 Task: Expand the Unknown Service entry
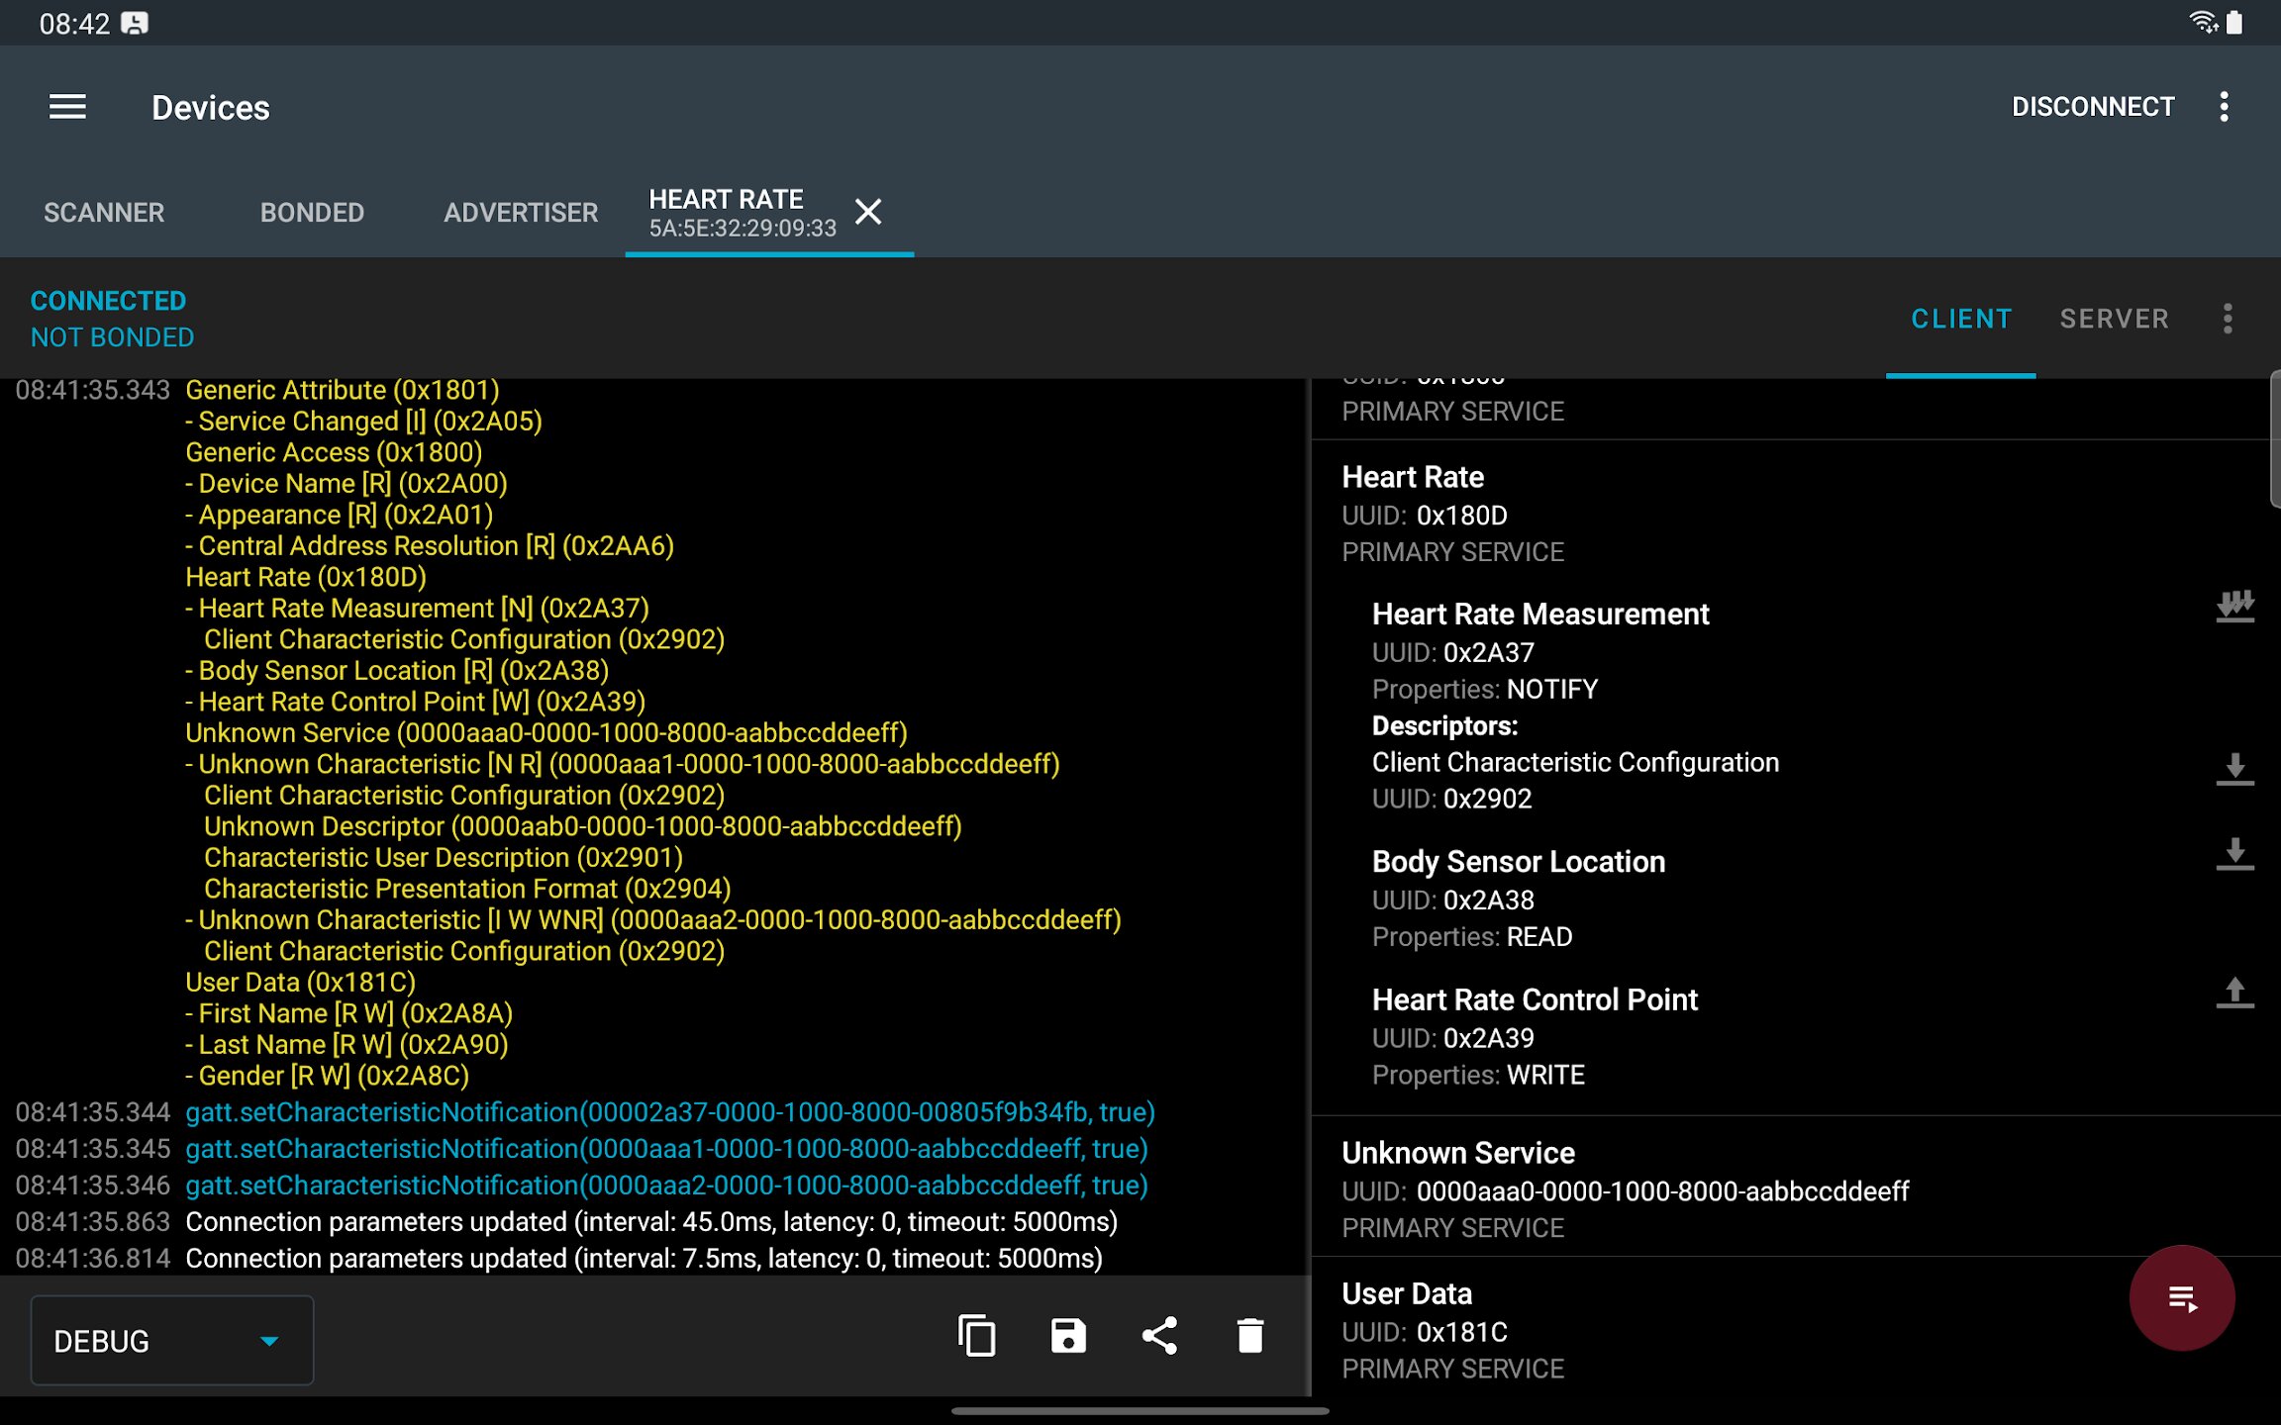pos(1796,1188)
